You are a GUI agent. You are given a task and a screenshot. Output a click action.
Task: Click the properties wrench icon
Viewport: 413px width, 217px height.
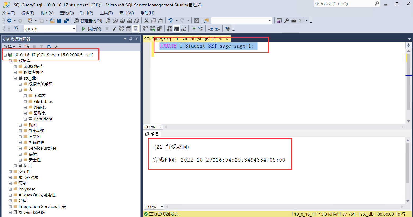286,21
